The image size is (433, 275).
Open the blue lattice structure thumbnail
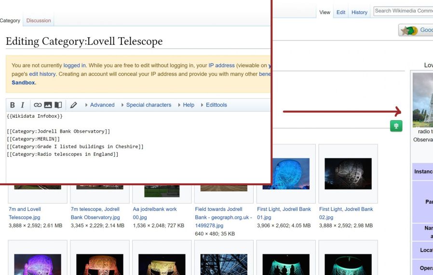point(224,264)
